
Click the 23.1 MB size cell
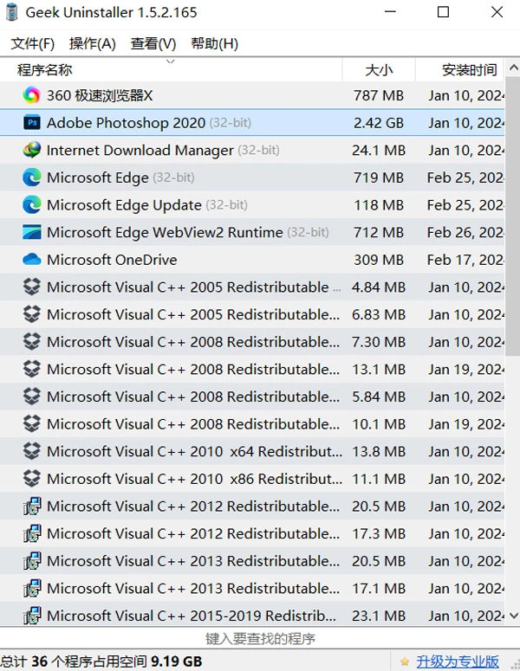[x=379, y=616]
